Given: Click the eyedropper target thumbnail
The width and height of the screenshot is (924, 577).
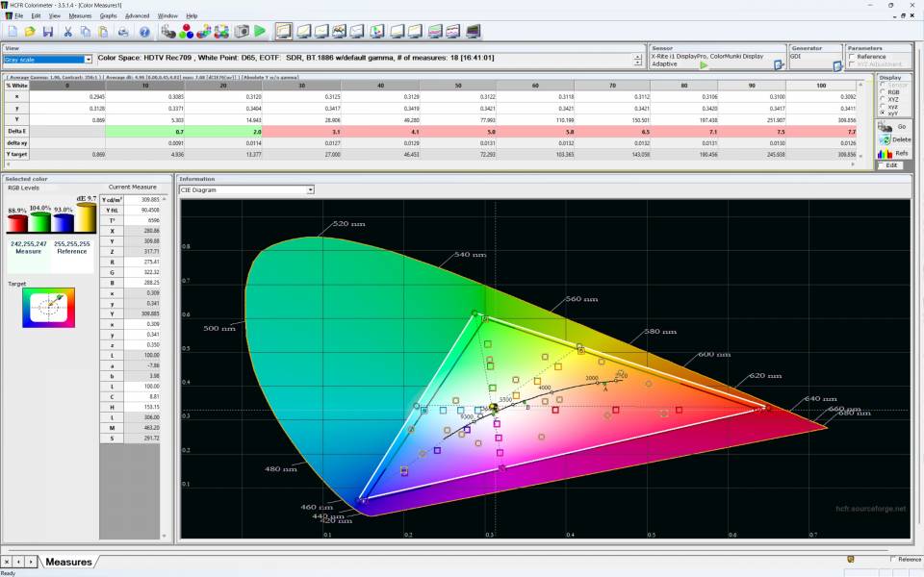Looking at the screenshot, I should point(48,308).
